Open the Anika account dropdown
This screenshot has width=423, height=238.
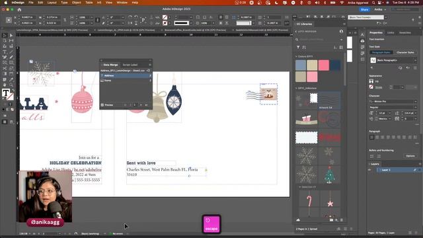(380, 9)
